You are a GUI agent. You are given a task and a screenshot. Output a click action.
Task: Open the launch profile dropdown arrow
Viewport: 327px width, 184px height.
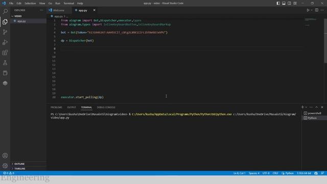pos(306,107)
